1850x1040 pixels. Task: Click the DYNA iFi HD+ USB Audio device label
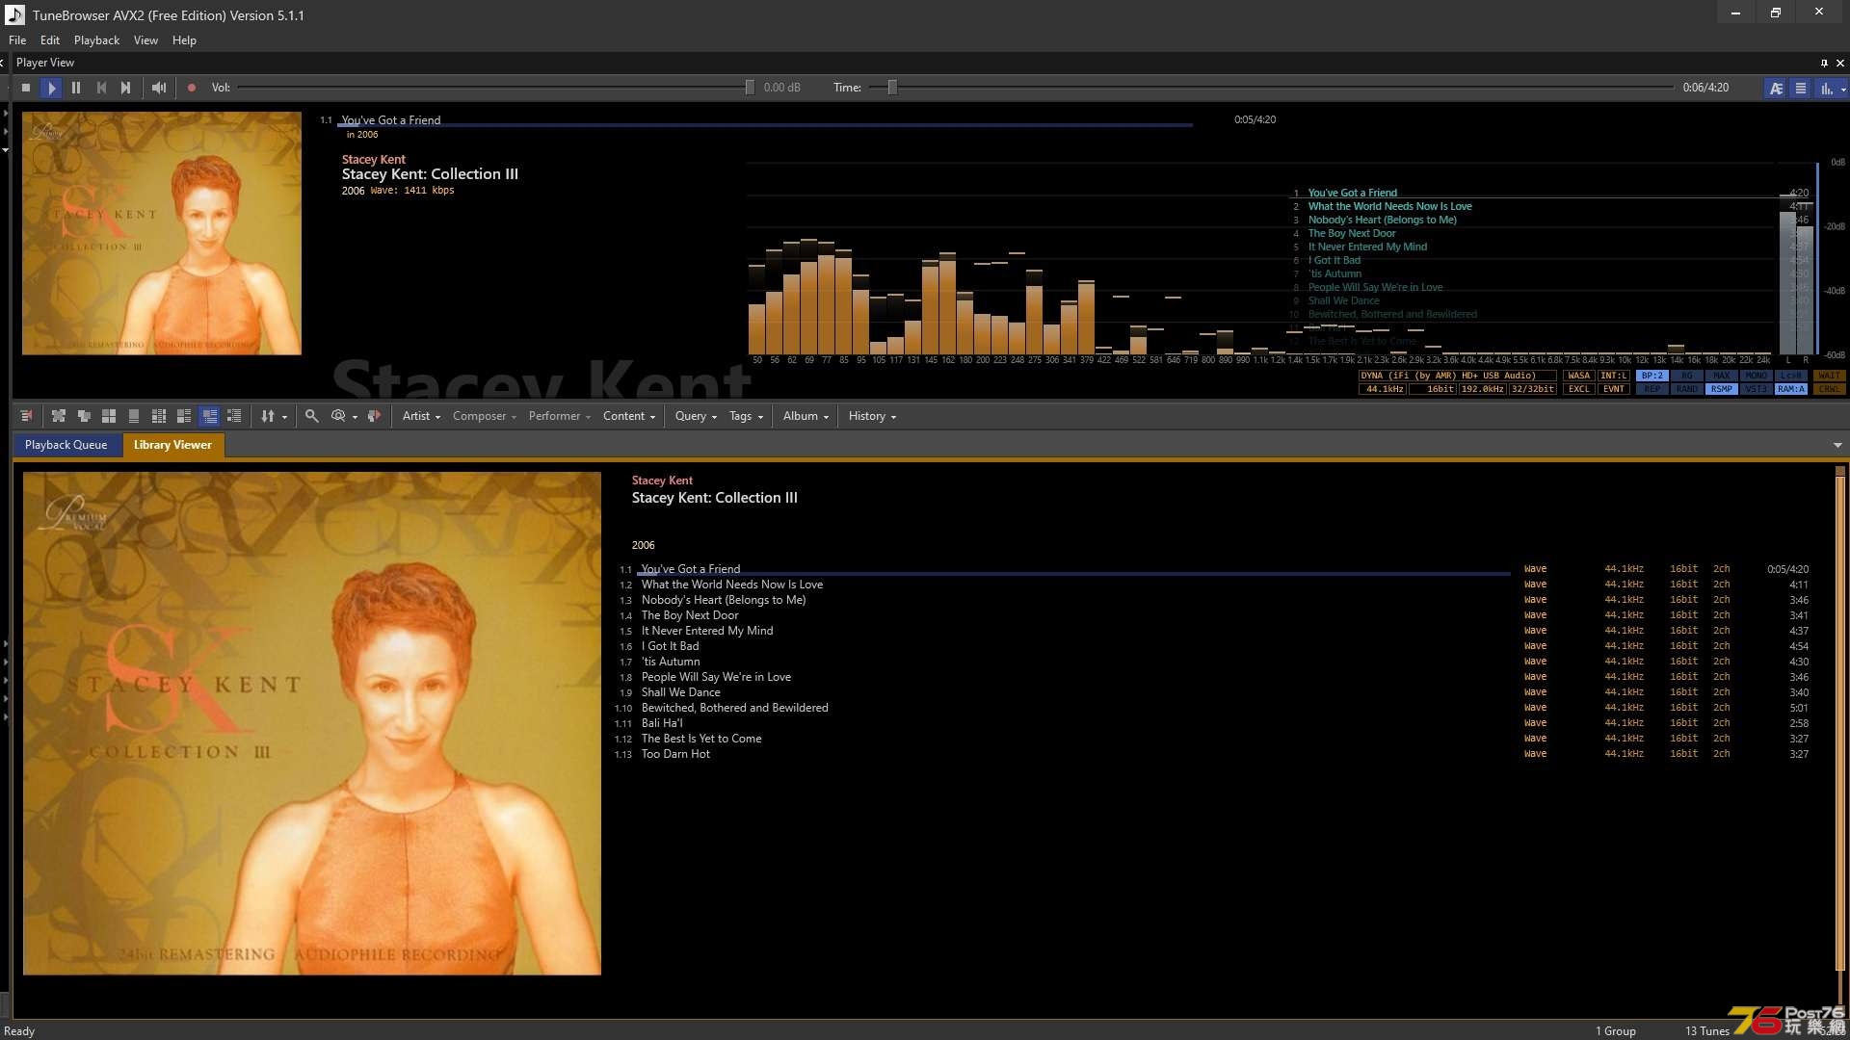[1457, 376]
